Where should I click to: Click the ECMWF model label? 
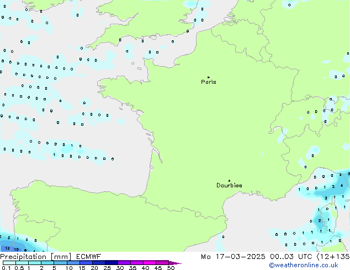89,257
